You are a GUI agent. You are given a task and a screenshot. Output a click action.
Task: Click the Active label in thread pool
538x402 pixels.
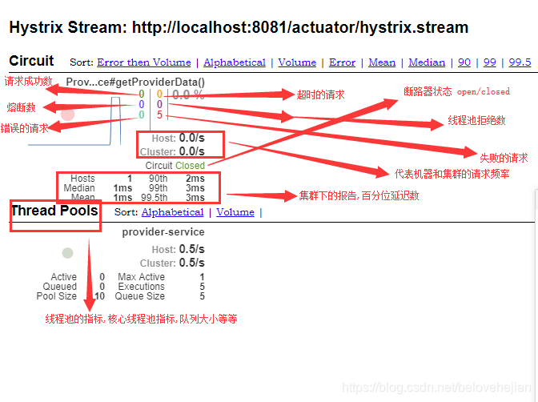(64, 277)
